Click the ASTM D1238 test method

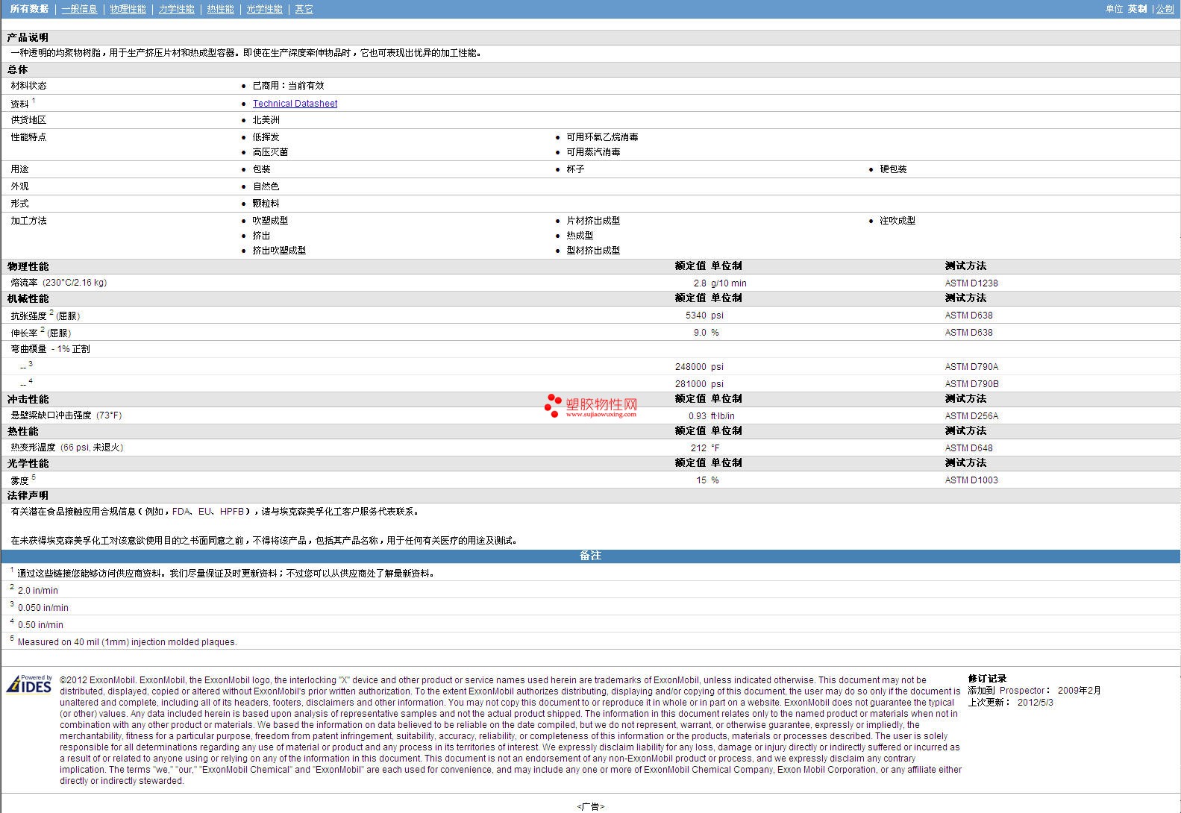[971, 283]
